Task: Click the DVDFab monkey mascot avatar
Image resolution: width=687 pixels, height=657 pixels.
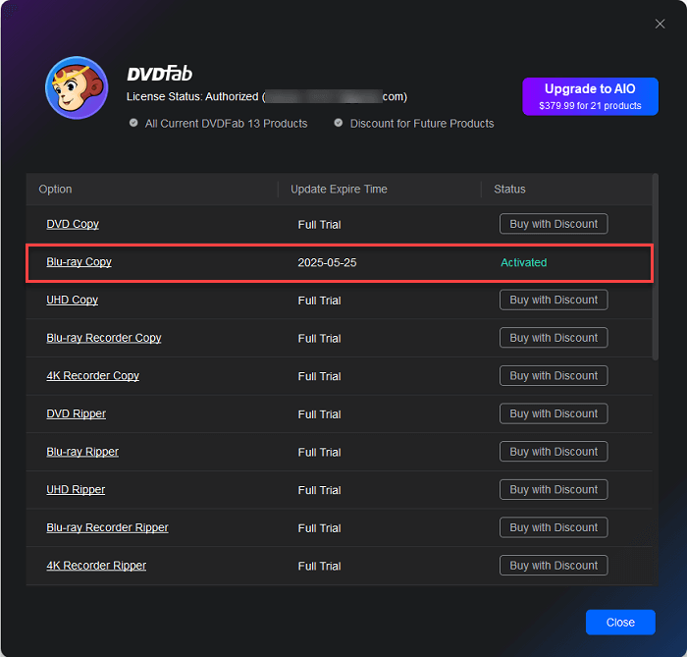Action: [77, 87]
